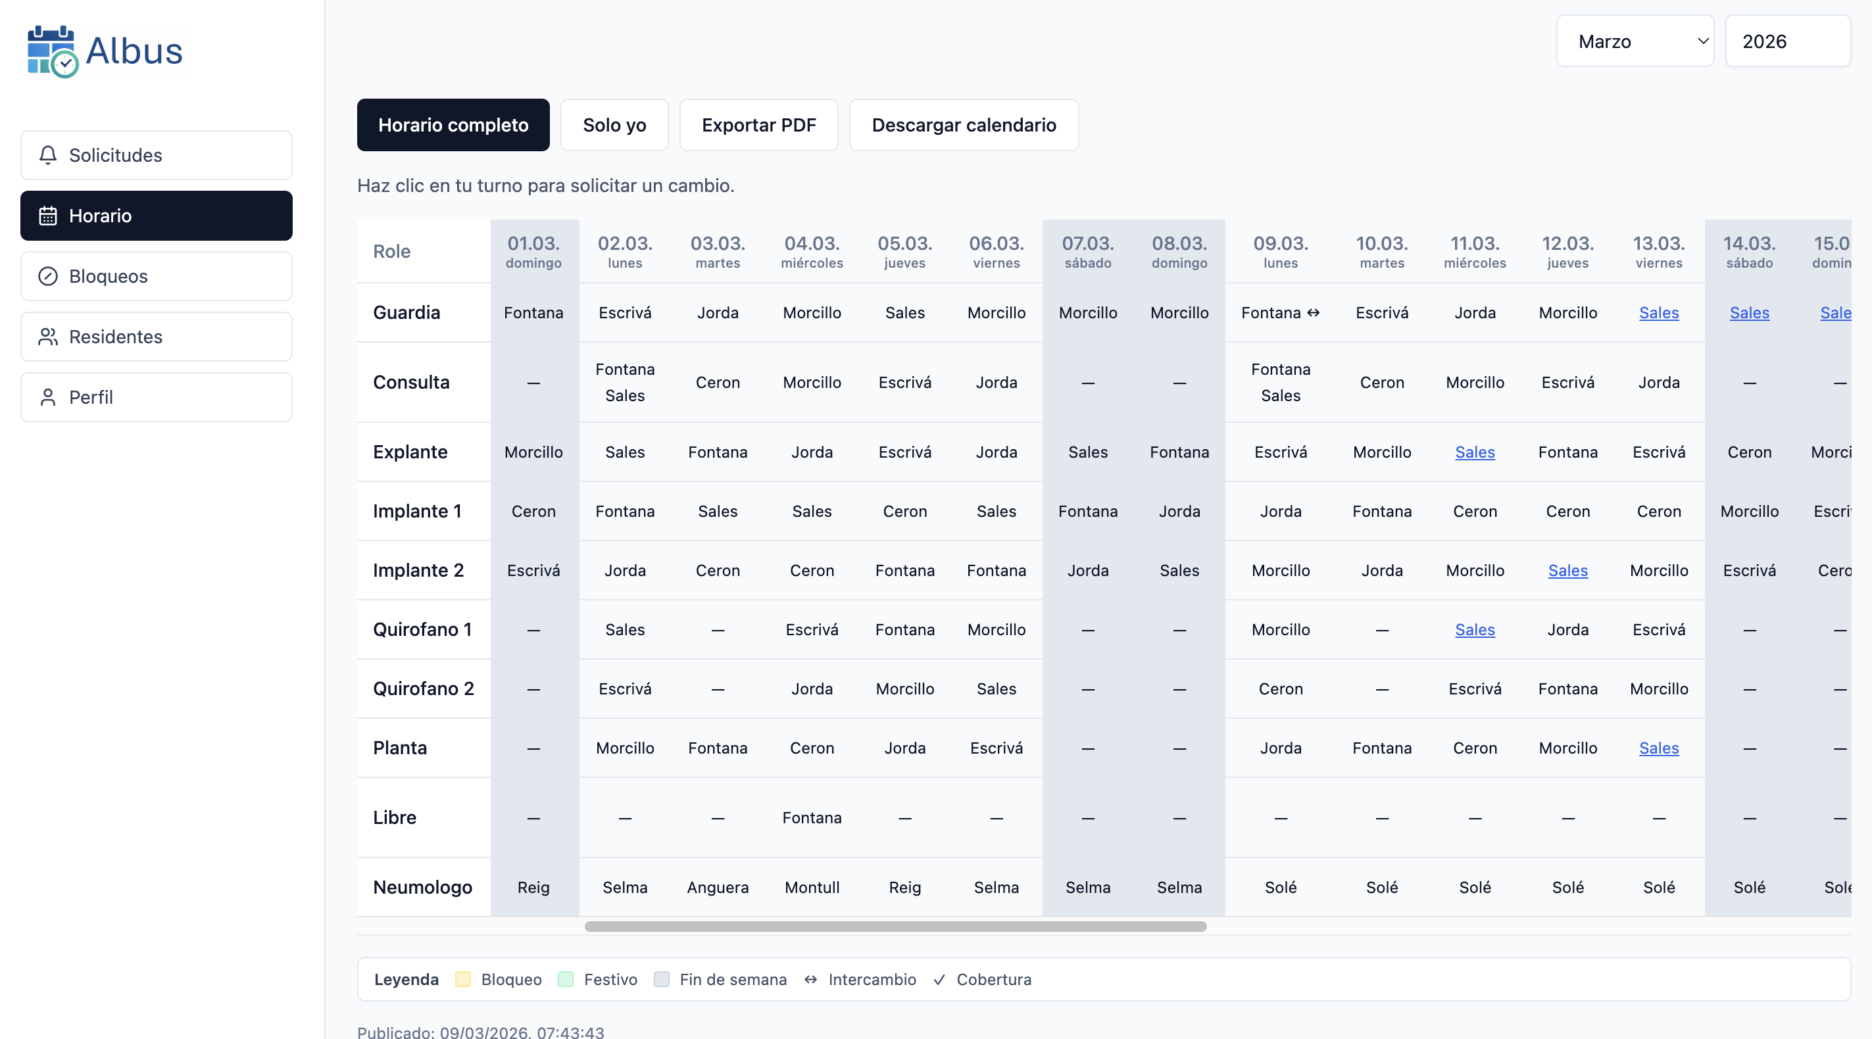The image size is (1872, 1039).
Task: Open the Marzo month dropdown
Action: (1635, 41)
